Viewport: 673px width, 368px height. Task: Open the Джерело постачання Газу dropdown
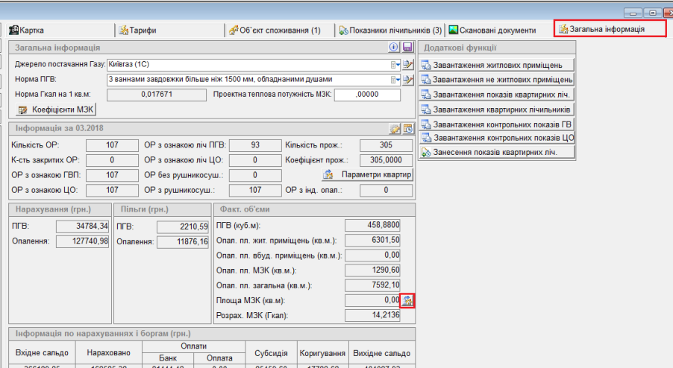click(x=397, y=65)
